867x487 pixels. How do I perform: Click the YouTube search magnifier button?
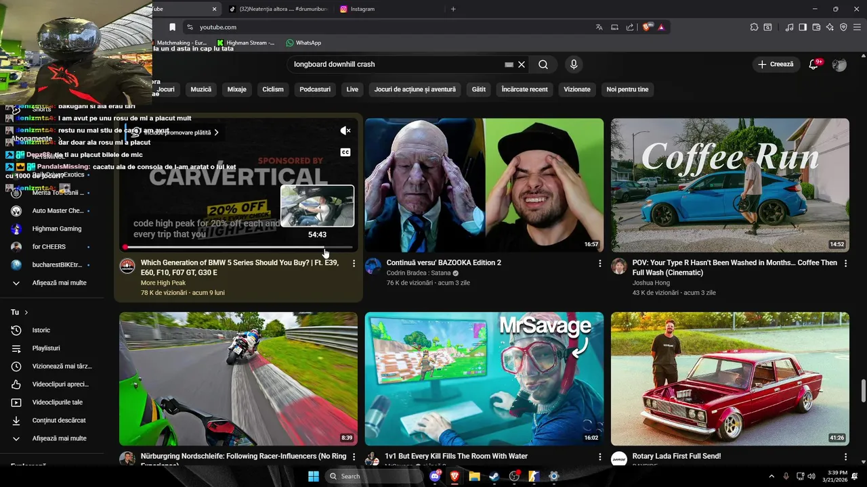point(543,64)
